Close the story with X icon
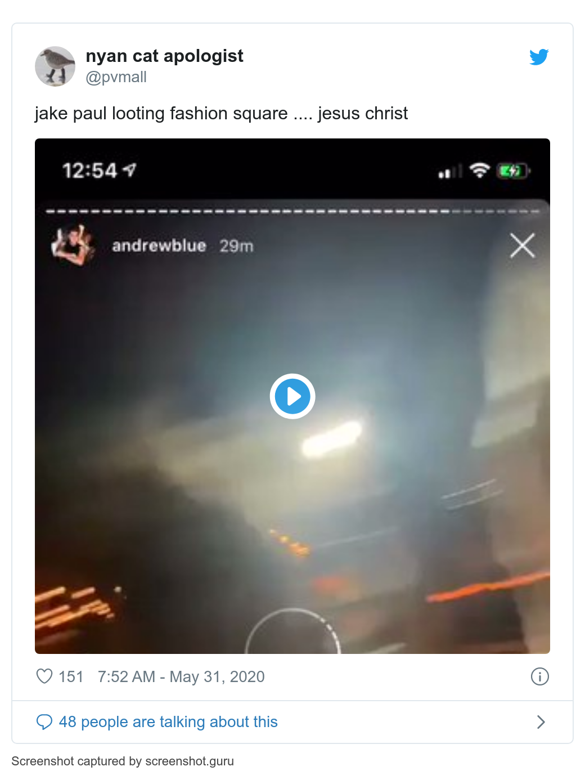585x780 pixels. click(x=523, y=245)
